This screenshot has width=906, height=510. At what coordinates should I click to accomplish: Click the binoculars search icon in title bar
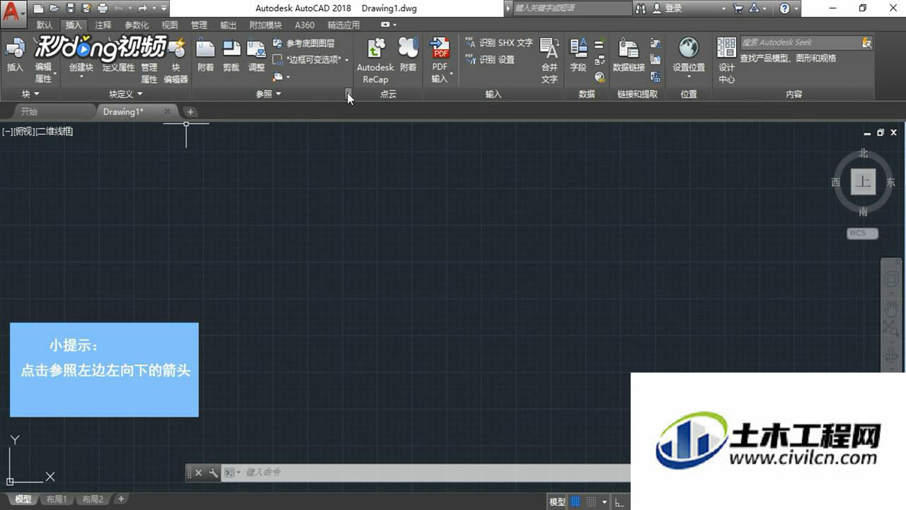[x=641, y=8]
